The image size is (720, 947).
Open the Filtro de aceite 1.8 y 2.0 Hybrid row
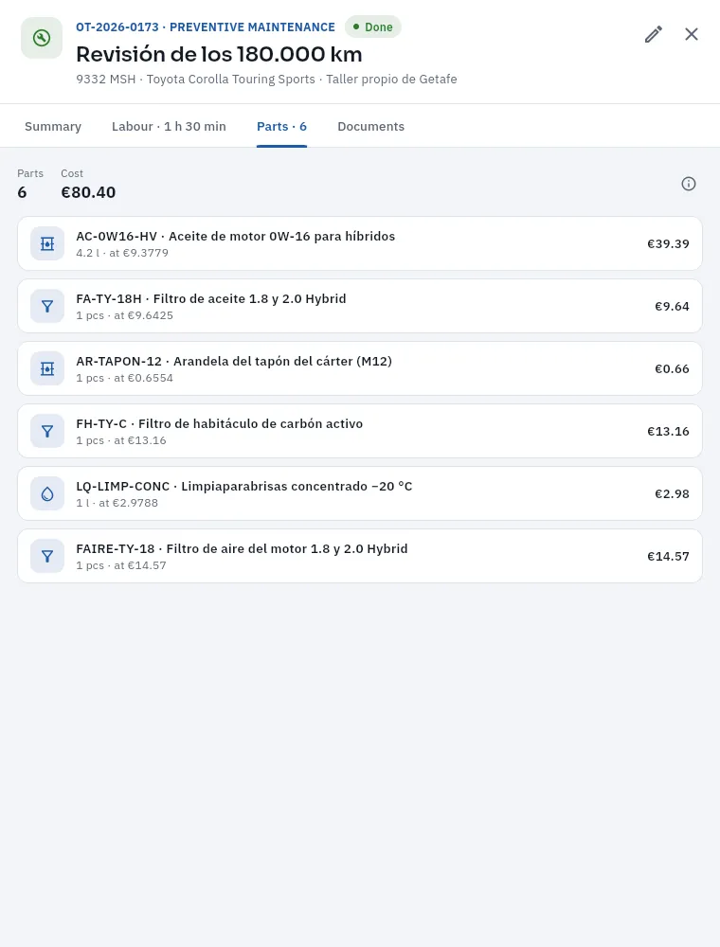tap(360, 306)
